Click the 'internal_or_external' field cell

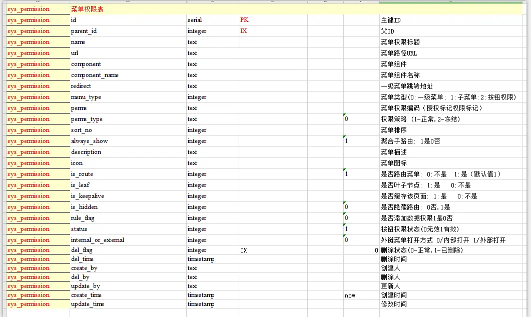[x=128, y=240]
